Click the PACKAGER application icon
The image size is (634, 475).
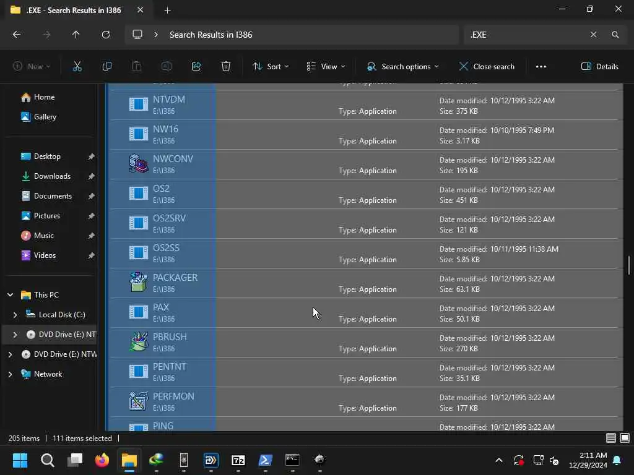click(138, 282)
